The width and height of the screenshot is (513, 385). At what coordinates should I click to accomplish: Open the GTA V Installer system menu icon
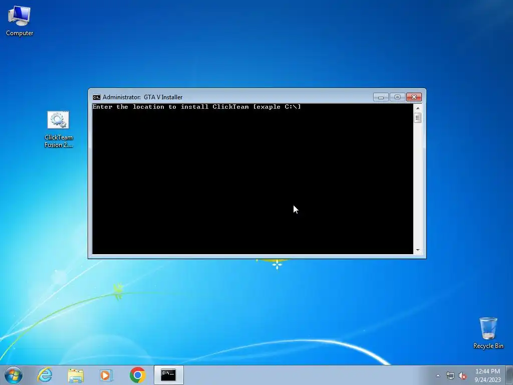pos(97,97)
